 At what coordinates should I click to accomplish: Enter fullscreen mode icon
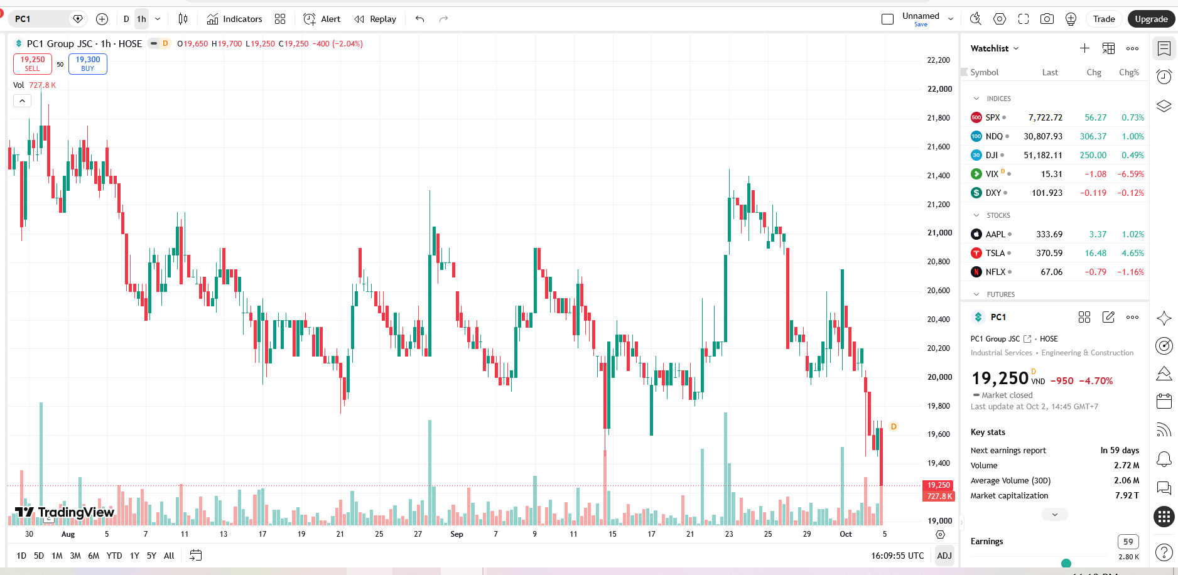pos(1024,19)
